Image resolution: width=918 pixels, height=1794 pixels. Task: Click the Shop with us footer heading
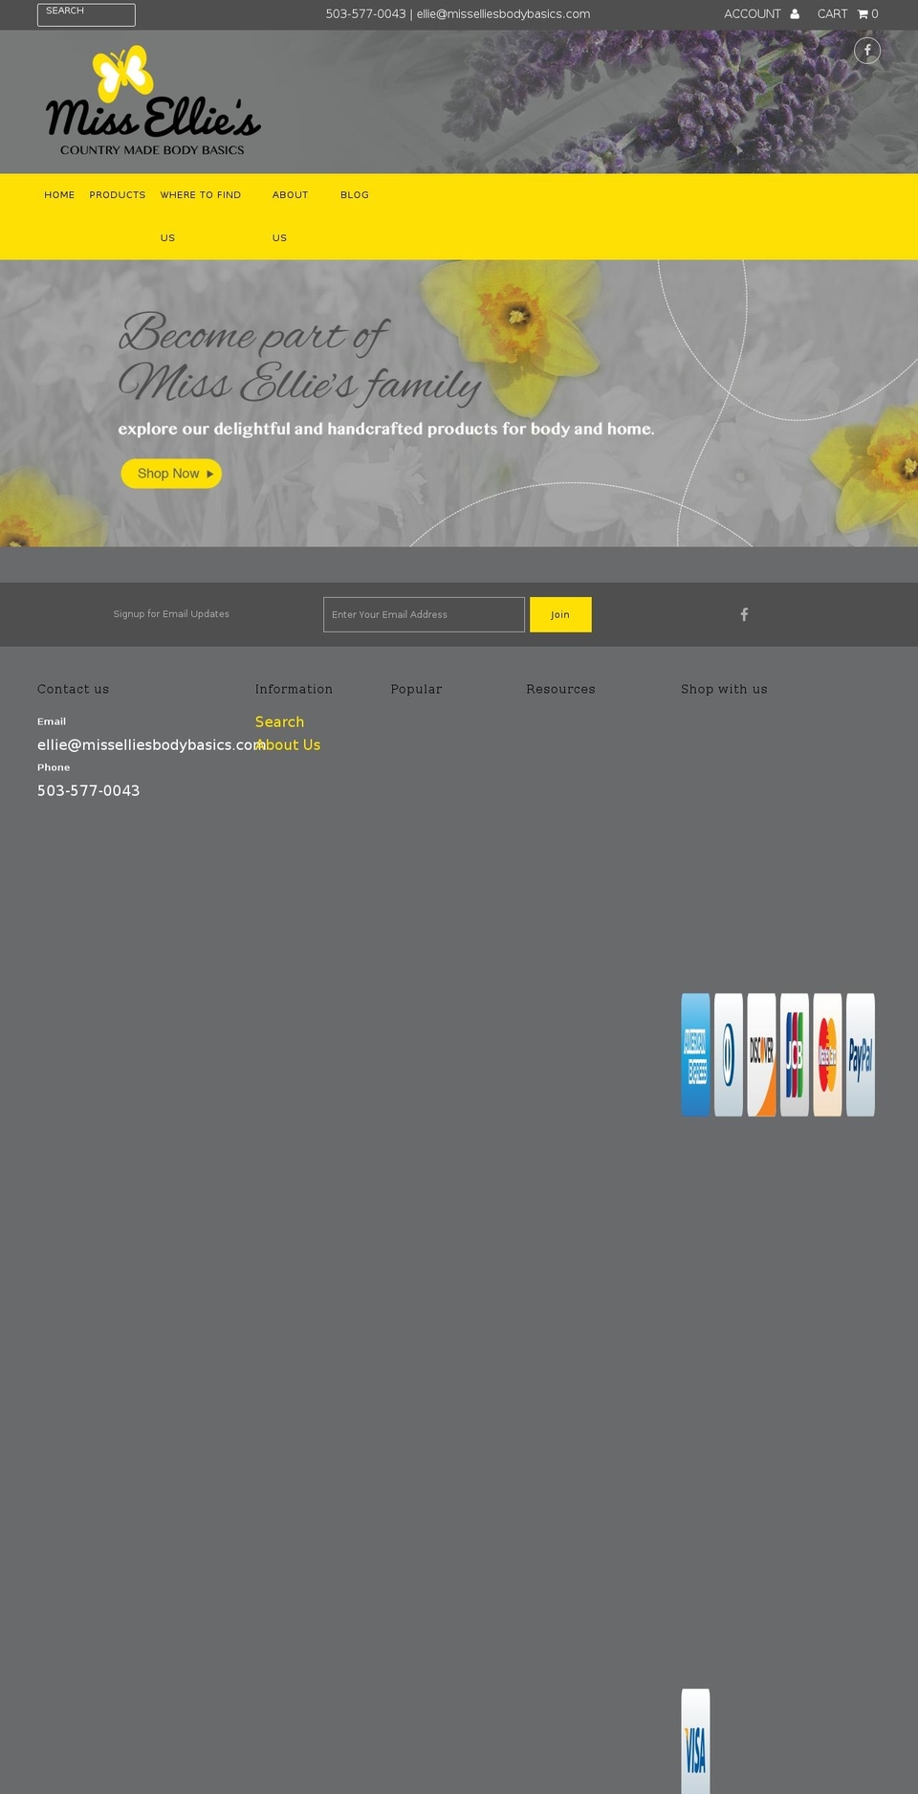tap(724, 689)
